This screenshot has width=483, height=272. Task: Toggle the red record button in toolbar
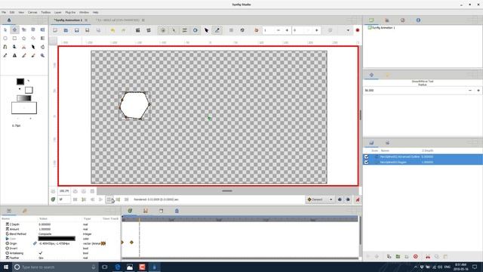357,30
